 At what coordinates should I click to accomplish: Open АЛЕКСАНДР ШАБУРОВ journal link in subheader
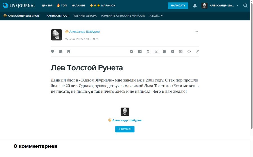point(23,16)
